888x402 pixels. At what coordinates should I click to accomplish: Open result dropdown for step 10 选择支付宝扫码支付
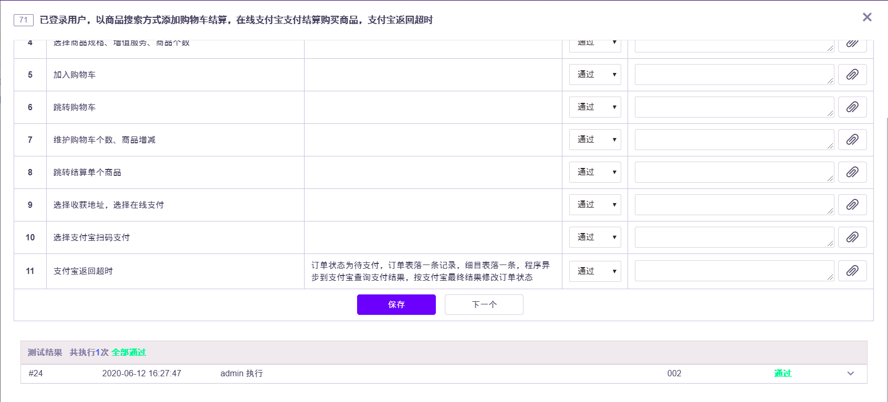click(x=595, y=237)
